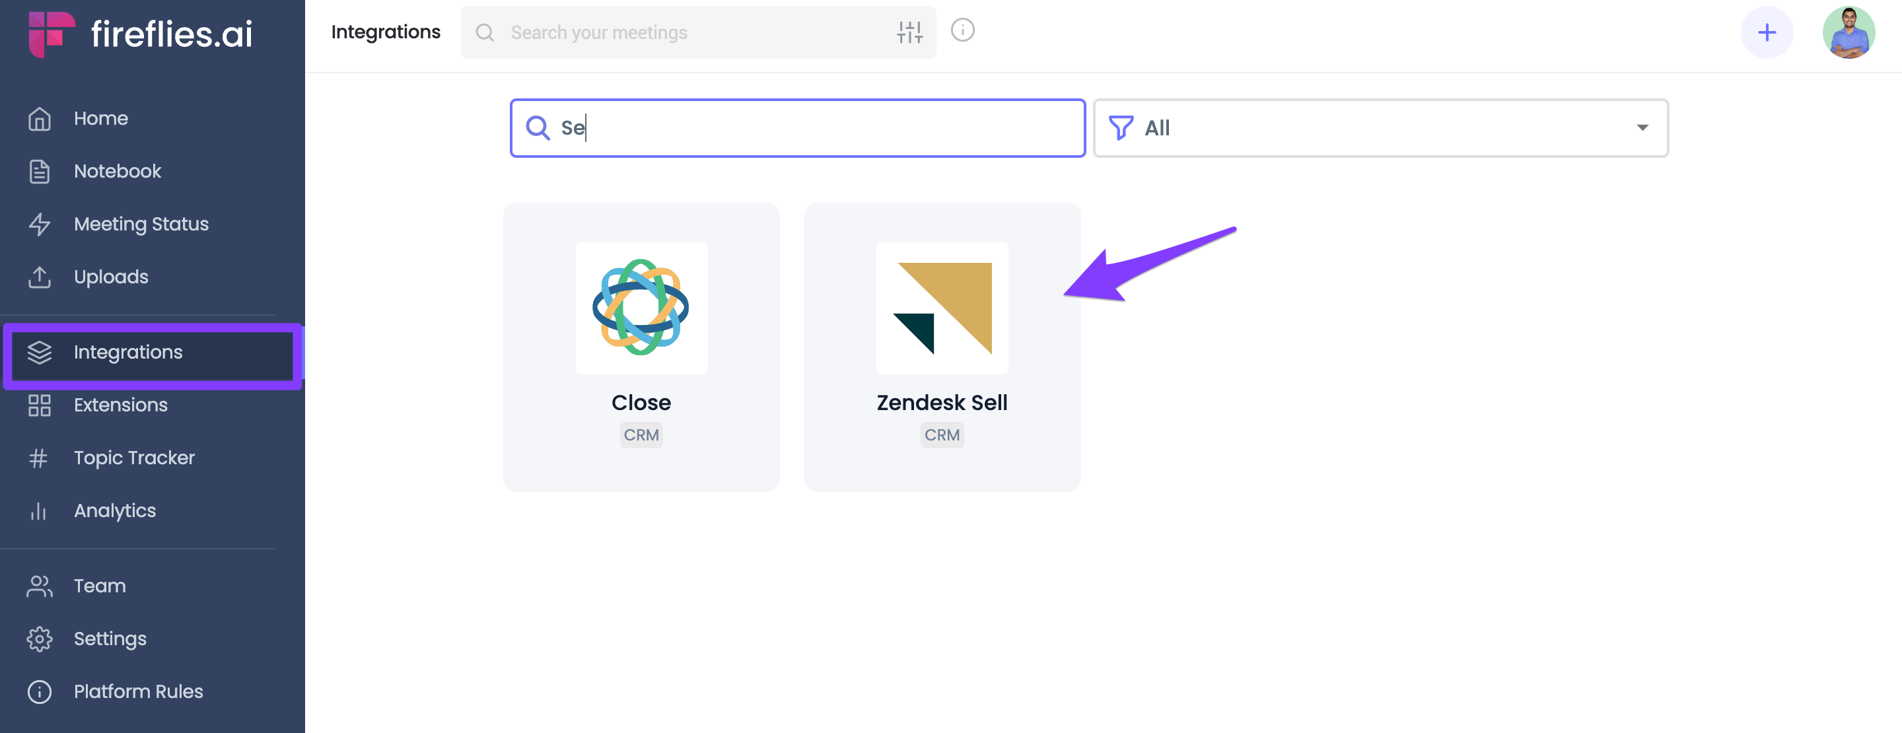Click the Zendesk Sell logo icon

tap(941, 308)
